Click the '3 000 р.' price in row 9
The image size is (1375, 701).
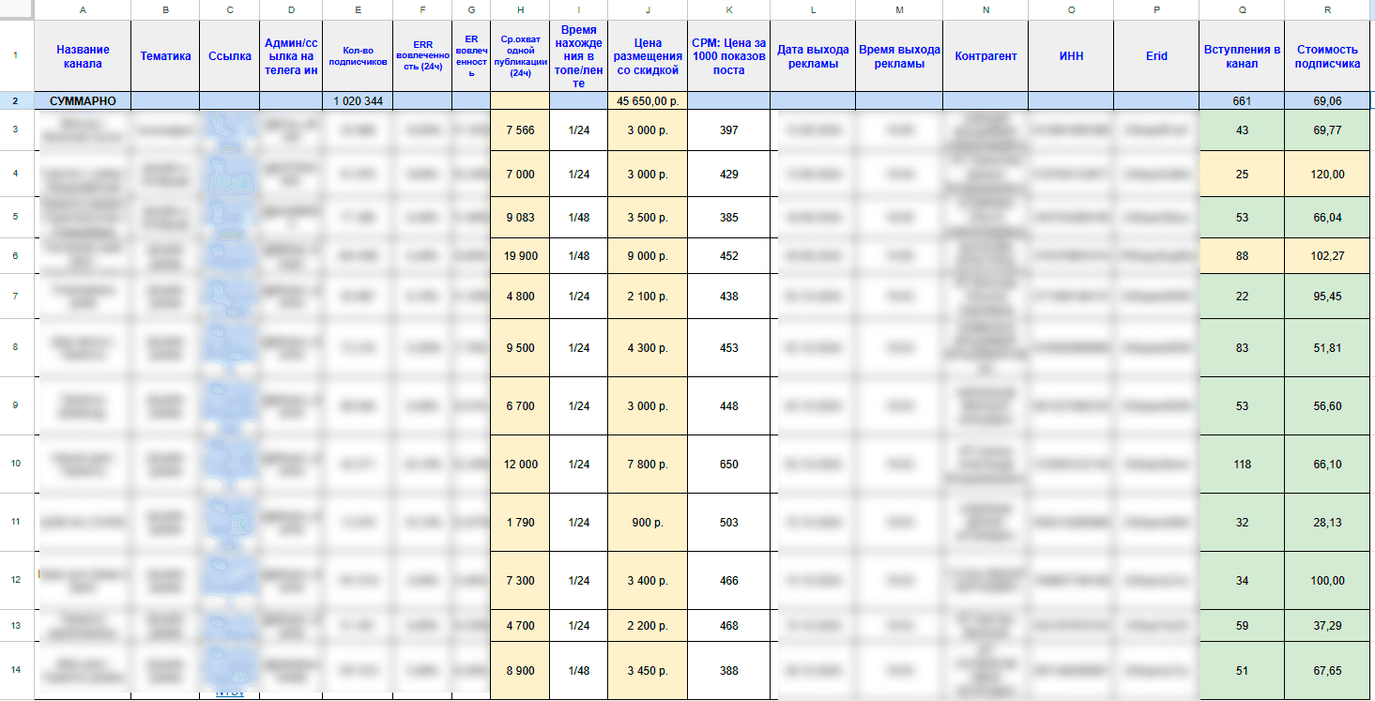[x=648, y=406]
